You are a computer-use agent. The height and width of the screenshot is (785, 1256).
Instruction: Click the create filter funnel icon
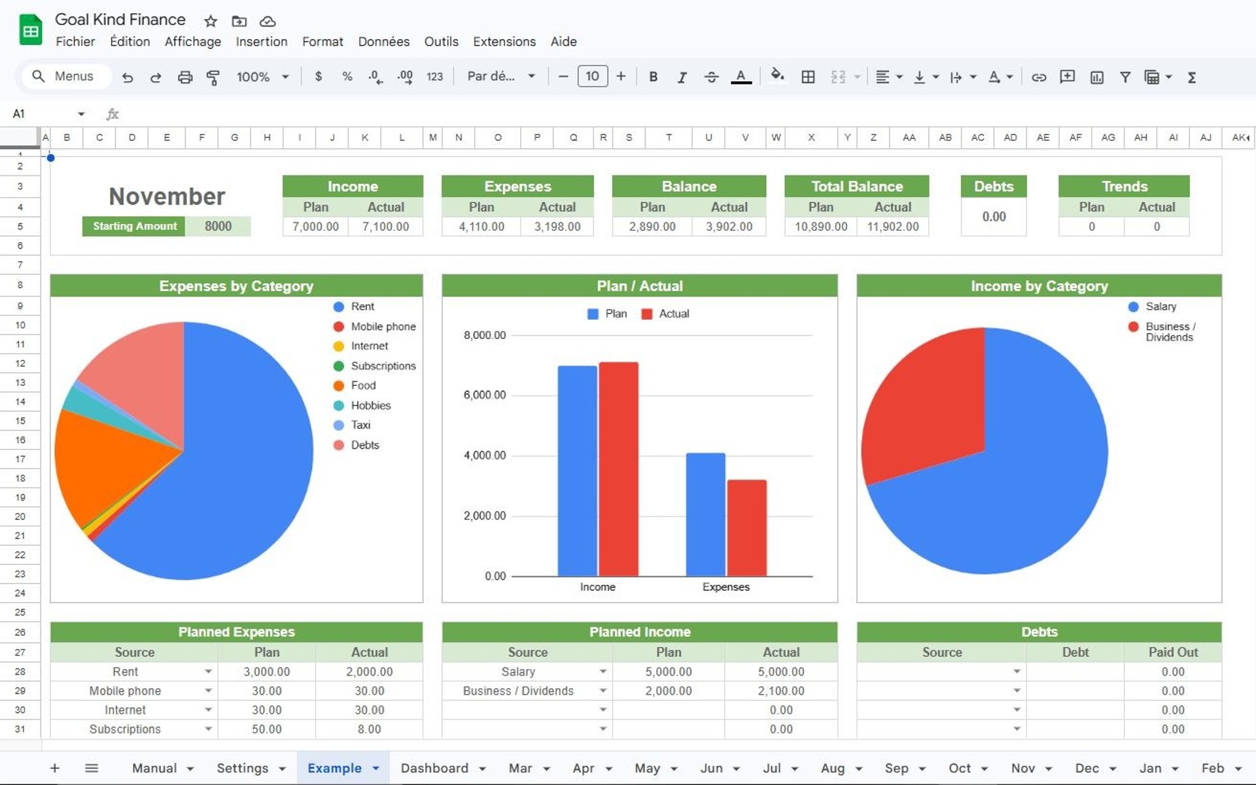(x=1125, y=77)
